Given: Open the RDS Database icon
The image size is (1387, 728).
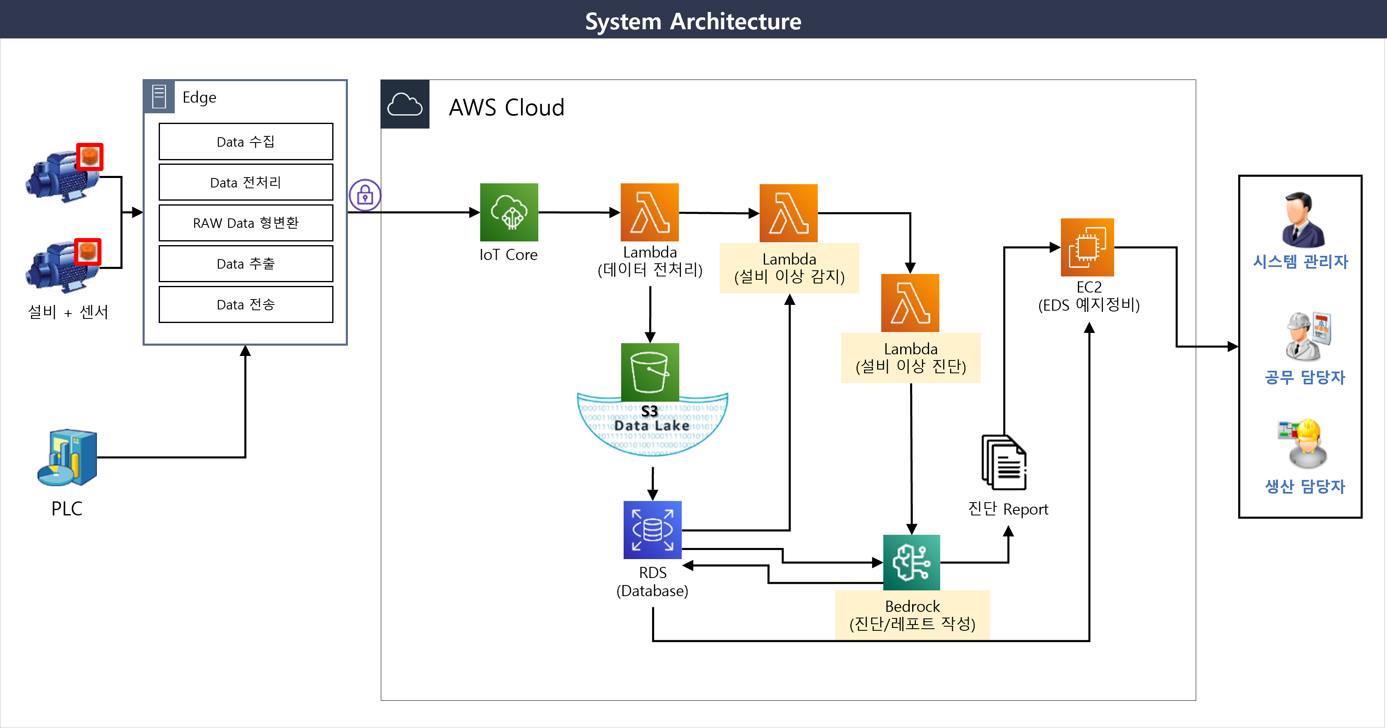Looking at the screenshot, I should (x=652, y=530).
